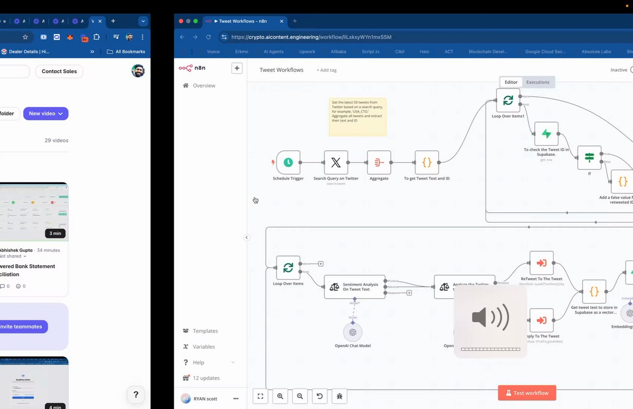This screenshot has height=409, width=633.
Task: Click the debug bug icon button
Action: click(339, 396)
